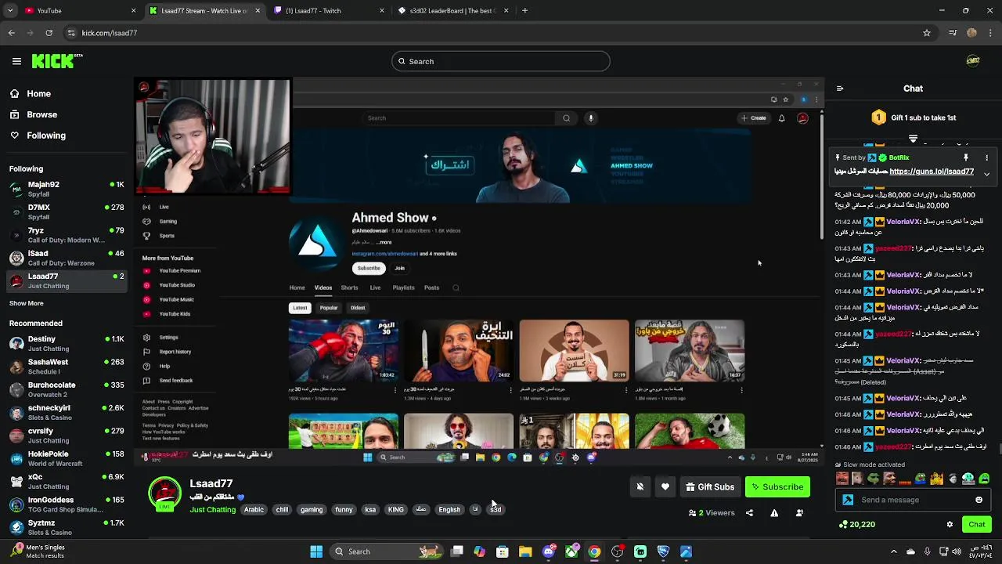The height and width of the screenshot is (564, 1002).
Task: Click the Kick search bar
Action: 500,61
